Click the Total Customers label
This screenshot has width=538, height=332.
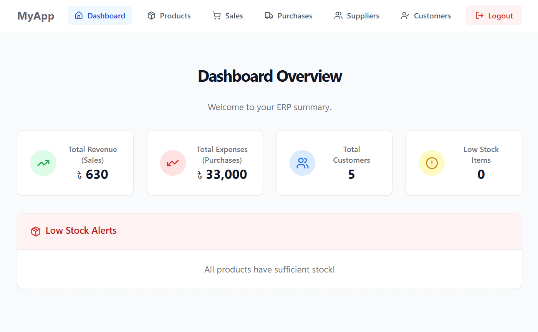351,155
